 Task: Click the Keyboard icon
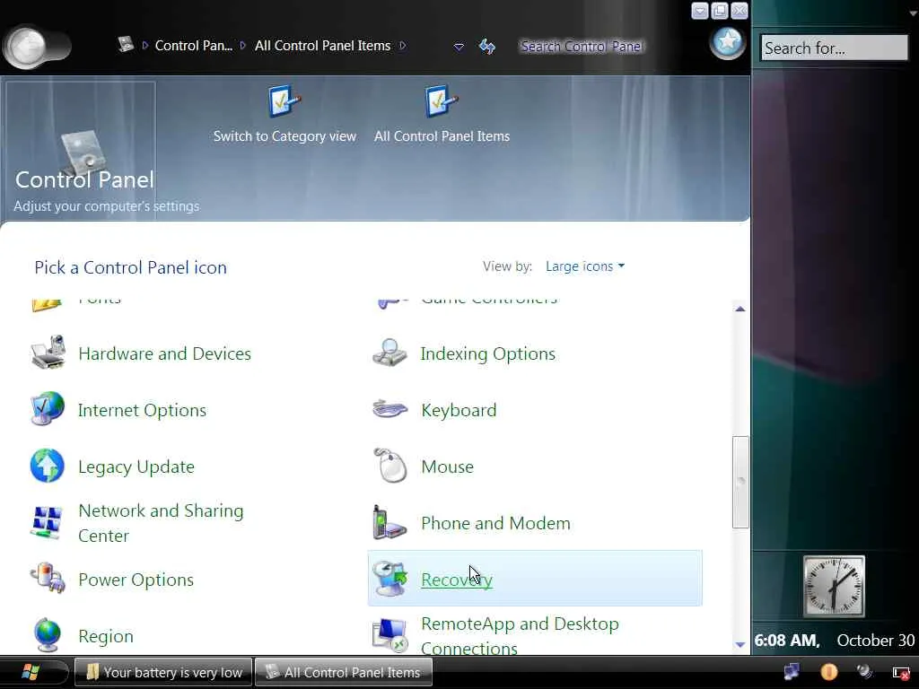pos(389,408)
